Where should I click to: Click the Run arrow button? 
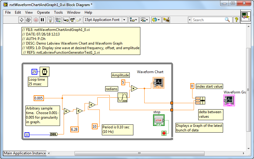tap(22, 20)
